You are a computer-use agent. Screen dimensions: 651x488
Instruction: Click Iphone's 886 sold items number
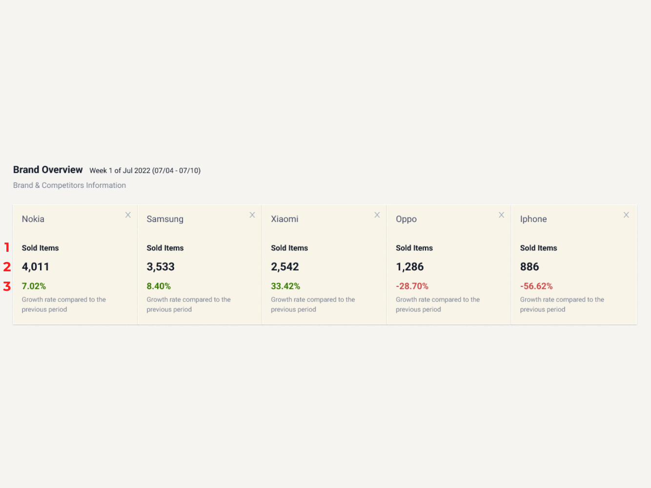pos(529,267)
